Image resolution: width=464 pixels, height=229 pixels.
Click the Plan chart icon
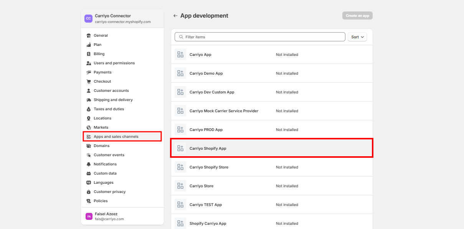(89, 45)
